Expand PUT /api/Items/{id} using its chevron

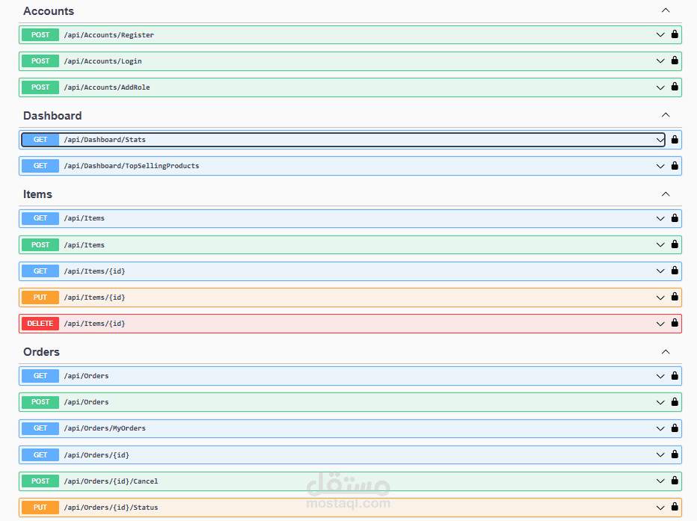[660, 297]
